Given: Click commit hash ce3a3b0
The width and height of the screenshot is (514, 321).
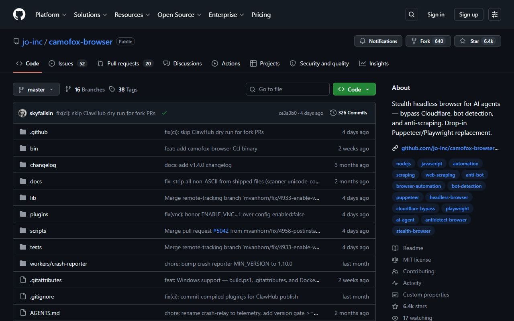Looking at the screenshot, I should pos(288,113).
